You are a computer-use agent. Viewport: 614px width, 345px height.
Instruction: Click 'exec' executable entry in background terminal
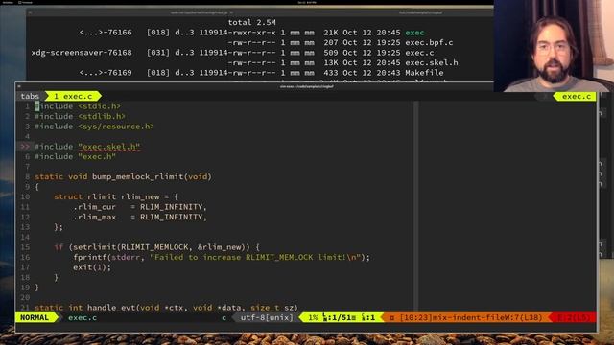pyautogui.click(x=414, y=33)
